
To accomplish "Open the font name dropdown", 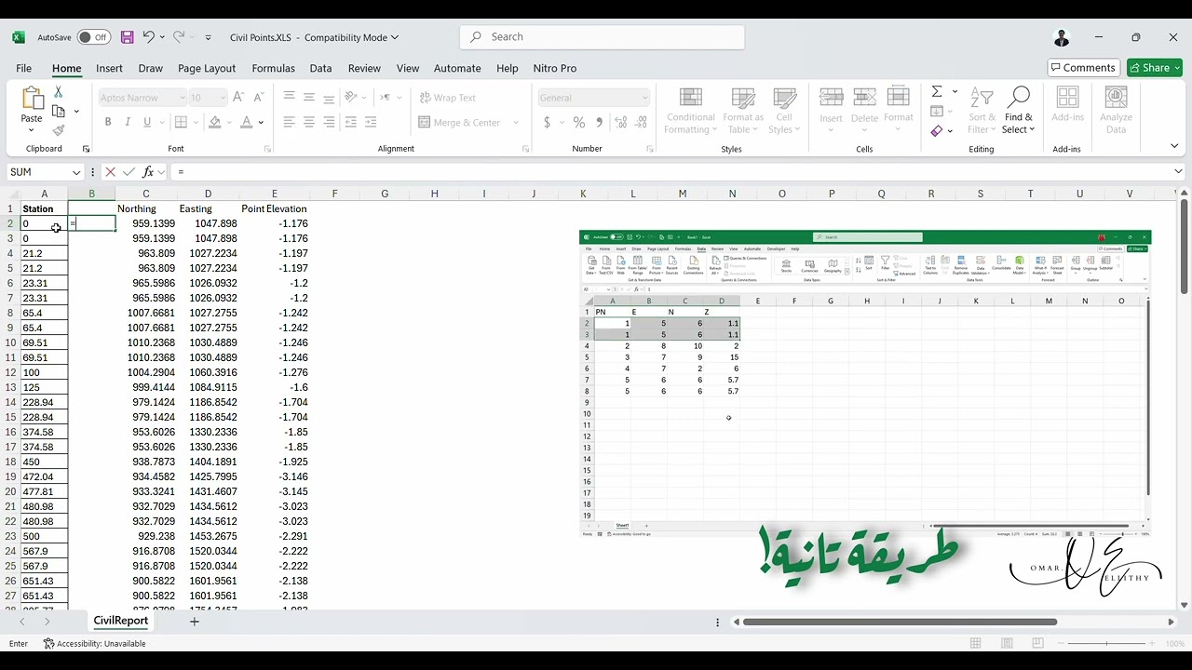I will [x=182, y=98].
